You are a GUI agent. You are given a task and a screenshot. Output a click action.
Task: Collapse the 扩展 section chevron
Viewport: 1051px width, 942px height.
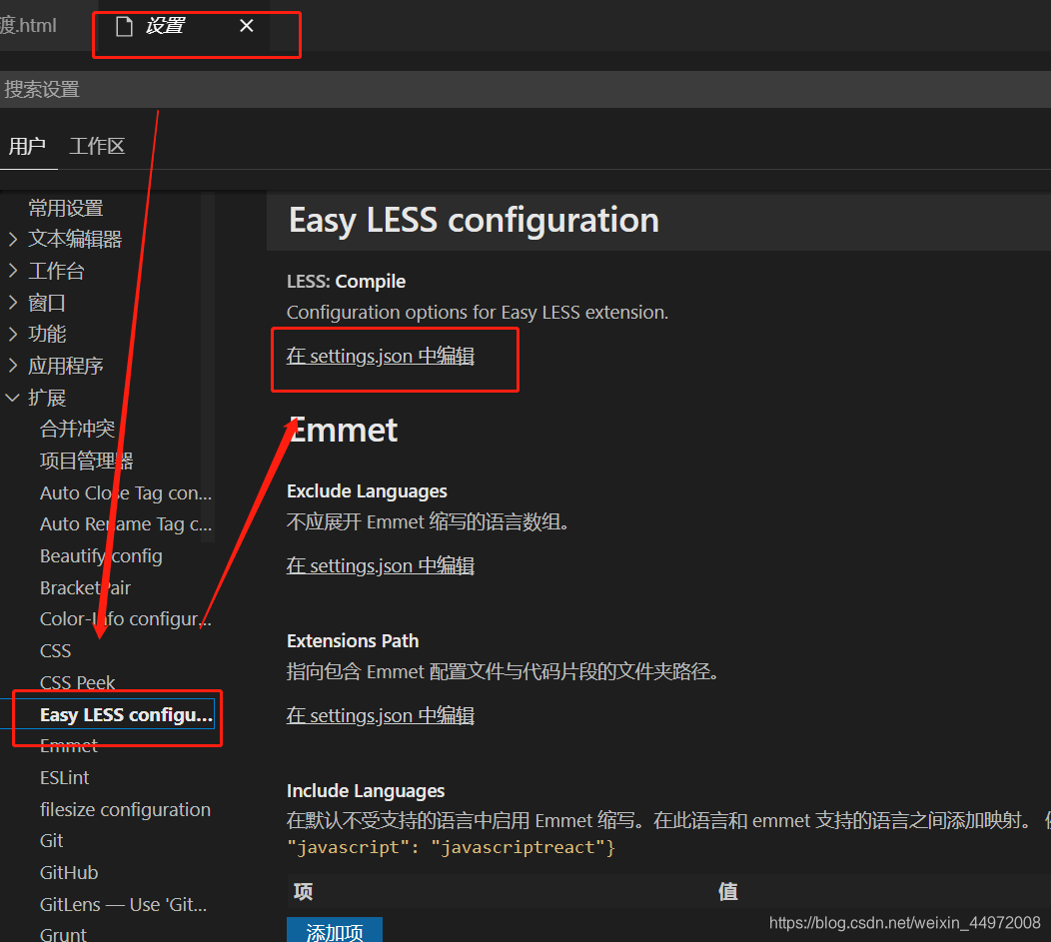click(13, 398)
